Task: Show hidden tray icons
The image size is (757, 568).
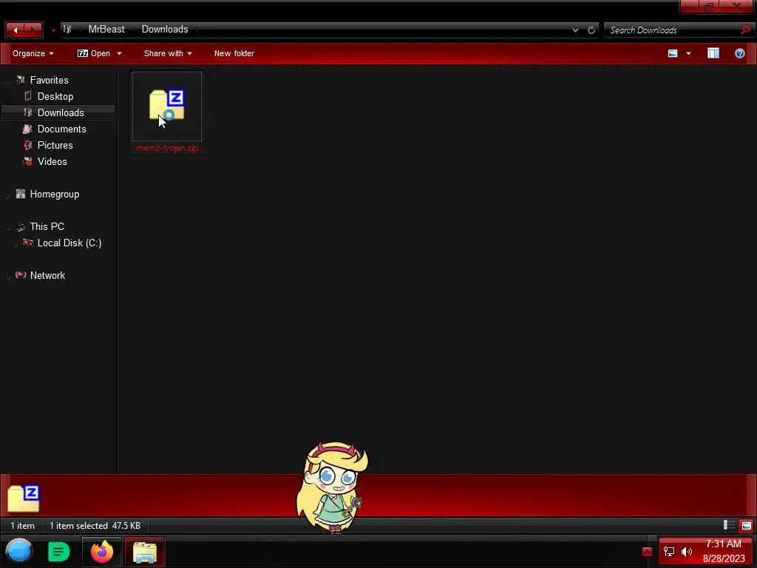Action: click(x=647, y=552)
